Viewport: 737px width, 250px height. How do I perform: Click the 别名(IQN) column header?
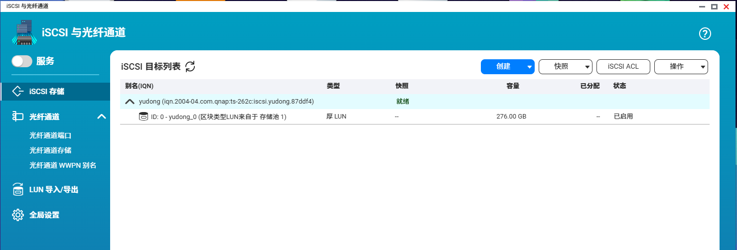point(139,86)
